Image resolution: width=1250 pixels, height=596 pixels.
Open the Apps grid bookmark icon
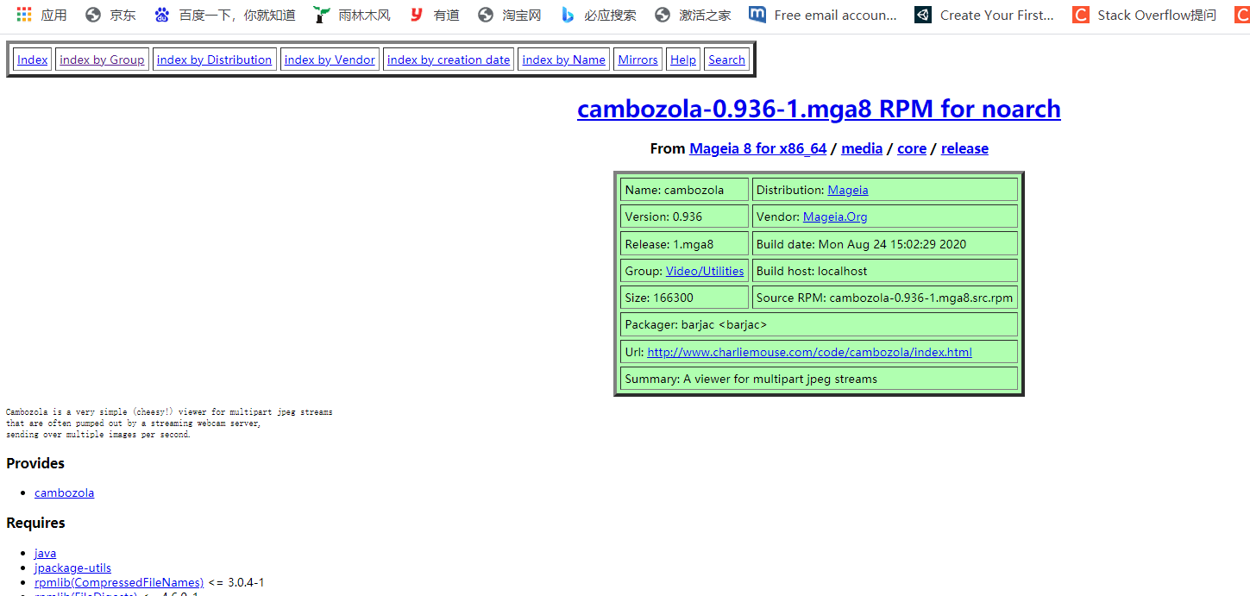coord(24,15)
